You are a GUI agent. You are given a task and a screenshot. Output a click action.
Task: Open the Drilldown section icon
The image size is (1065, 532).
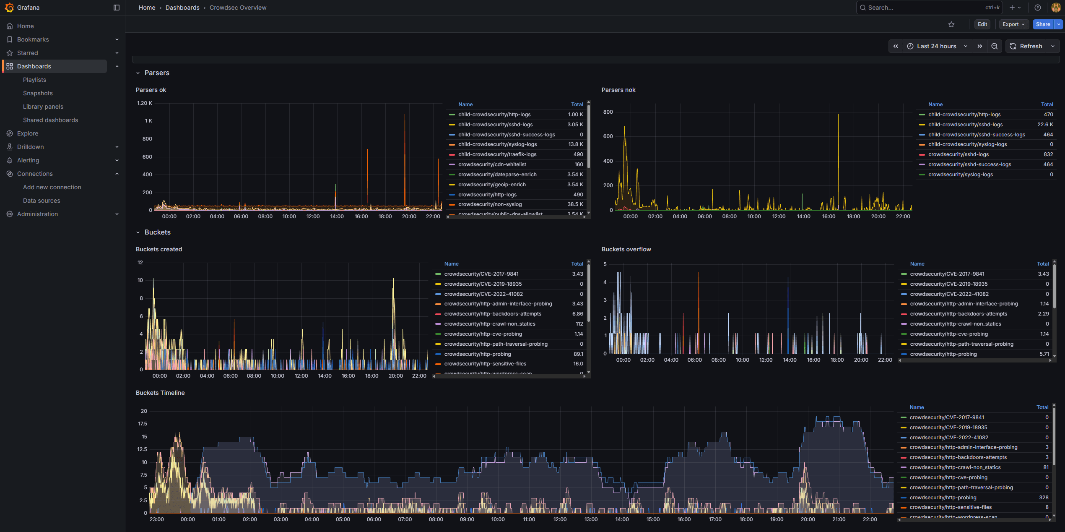coord(10,146)
